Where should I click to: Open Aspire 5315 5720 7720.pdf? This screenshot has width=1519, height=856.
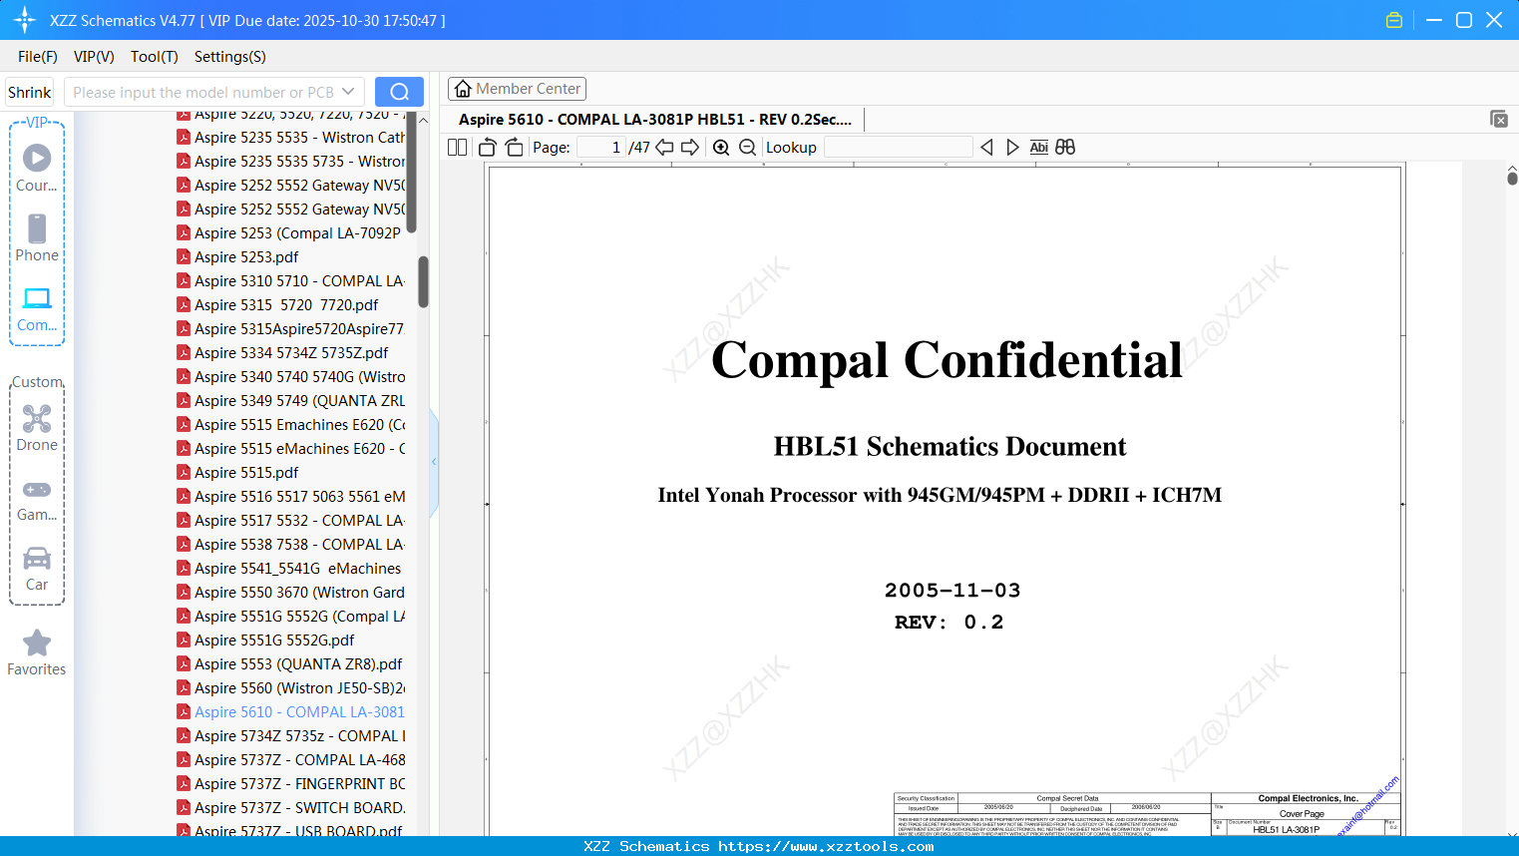(277, 305)
